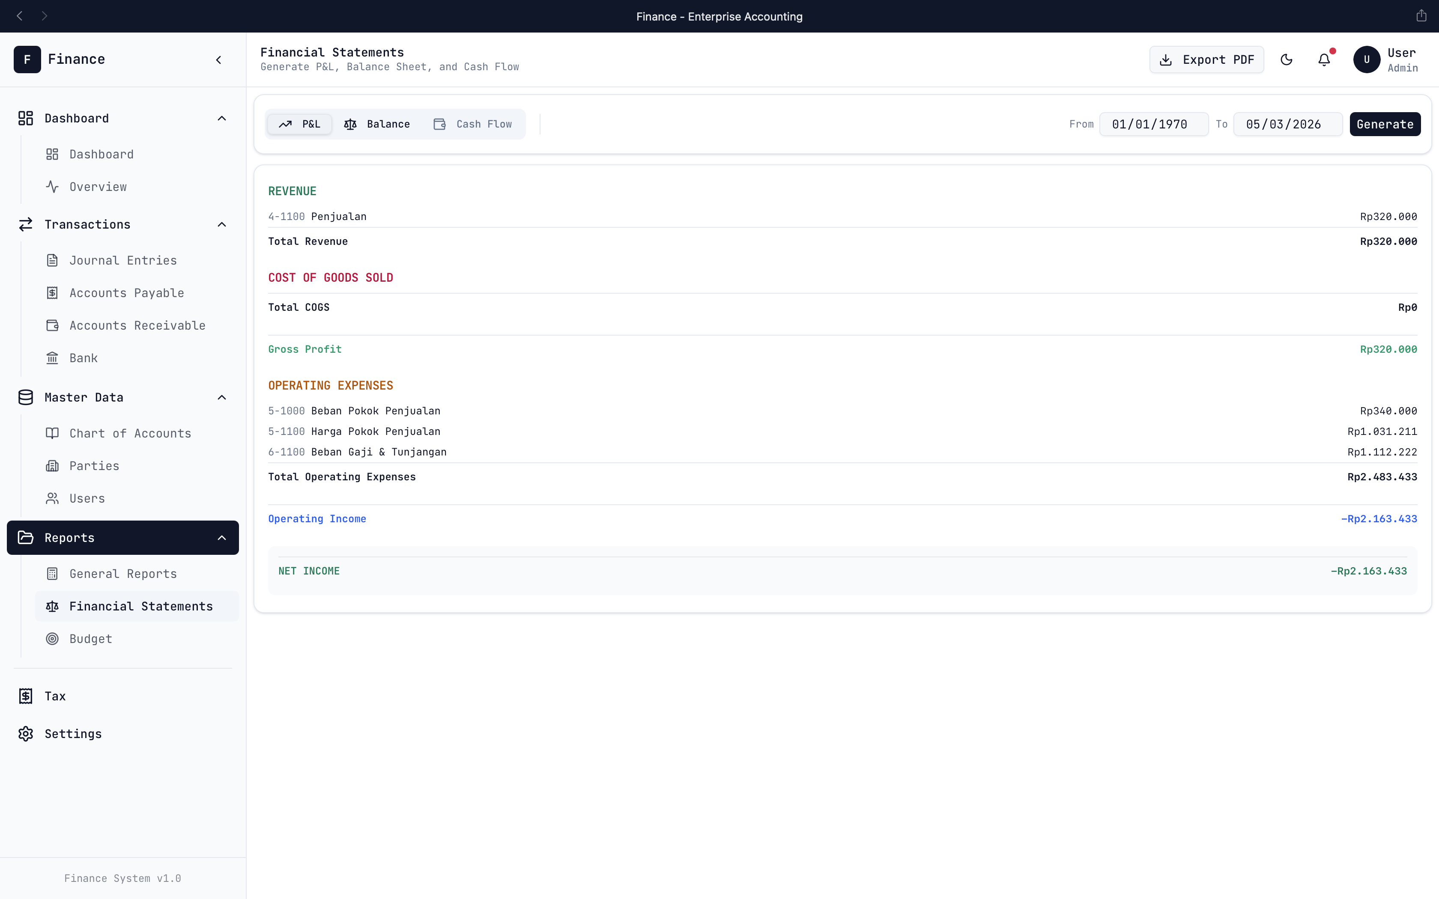This screenshot has width=1439, height=899.
Task: Open Bank from sidebar
Action: click(x=83, y=358)
